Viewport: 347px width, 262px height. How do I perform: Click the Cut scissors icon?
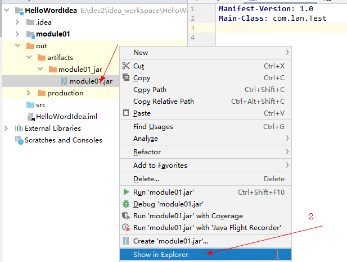(x=126, y=66)
